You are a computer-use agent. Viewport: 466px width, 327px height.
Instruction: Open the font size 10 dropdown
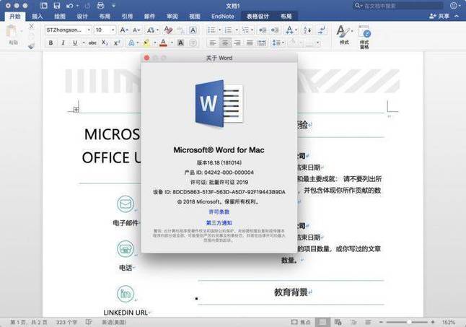[x=113, y=30]
